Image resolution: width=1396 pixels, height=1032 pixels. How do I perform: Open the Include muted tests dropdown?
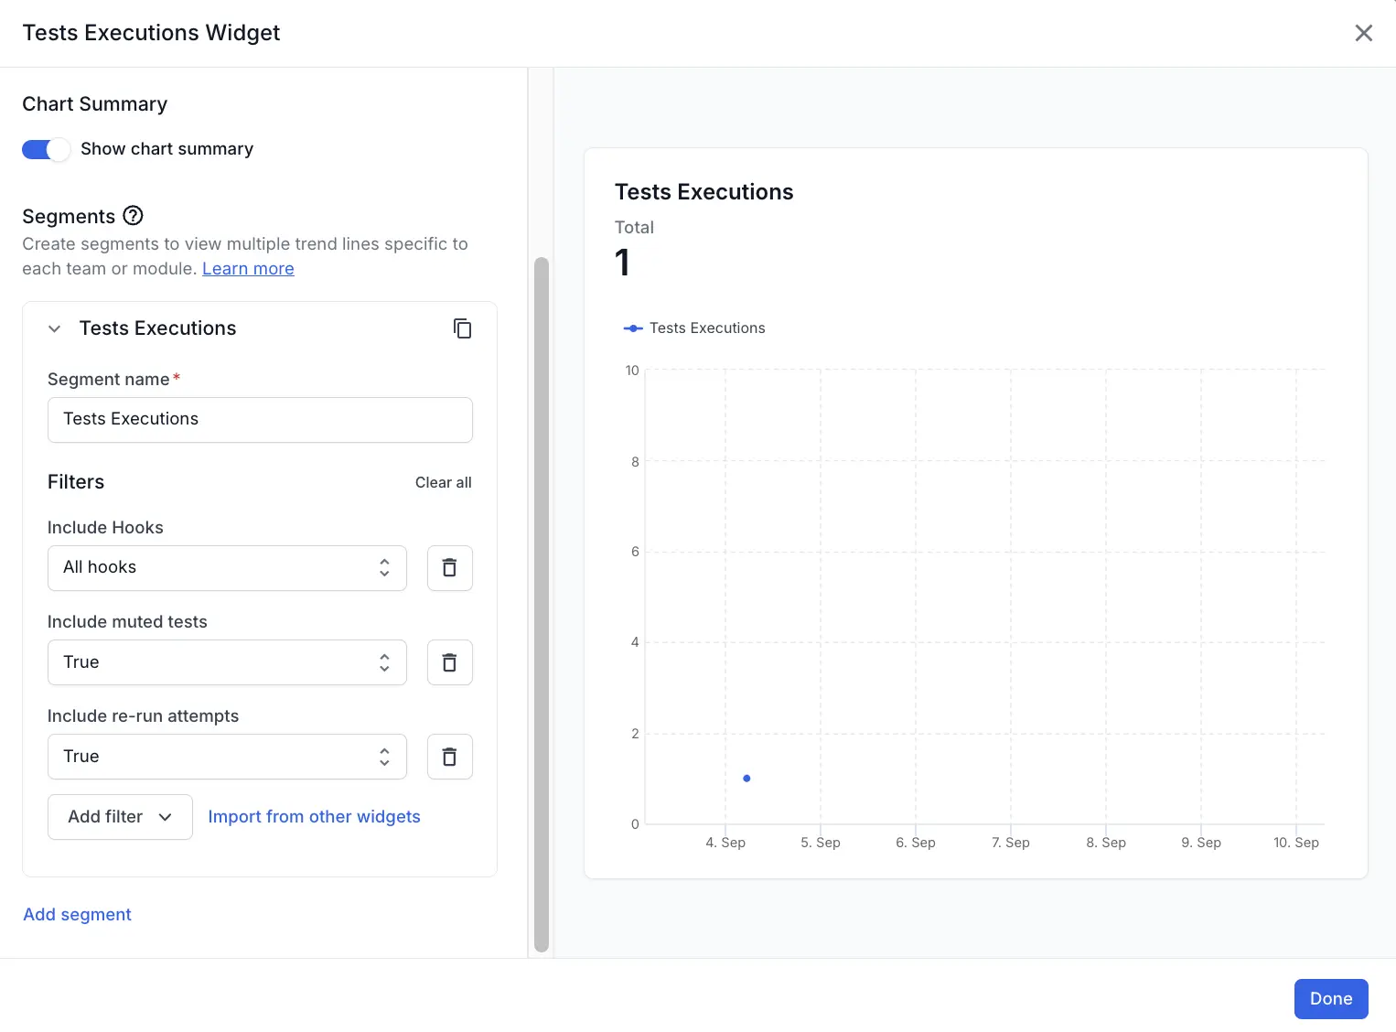227,662
